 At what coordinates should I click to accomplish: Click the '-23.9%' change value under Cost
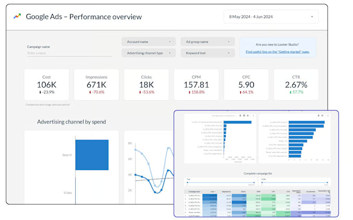(48, 92)
